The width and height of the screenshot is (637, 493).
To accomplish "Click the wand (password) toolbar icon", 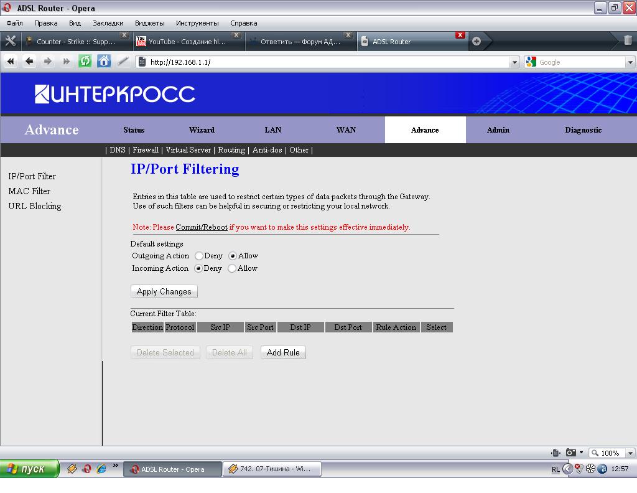I will pos(123,62).
